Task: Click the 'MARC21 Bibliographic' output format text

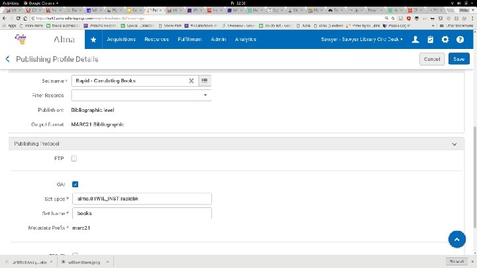Action: click(97, 124)
